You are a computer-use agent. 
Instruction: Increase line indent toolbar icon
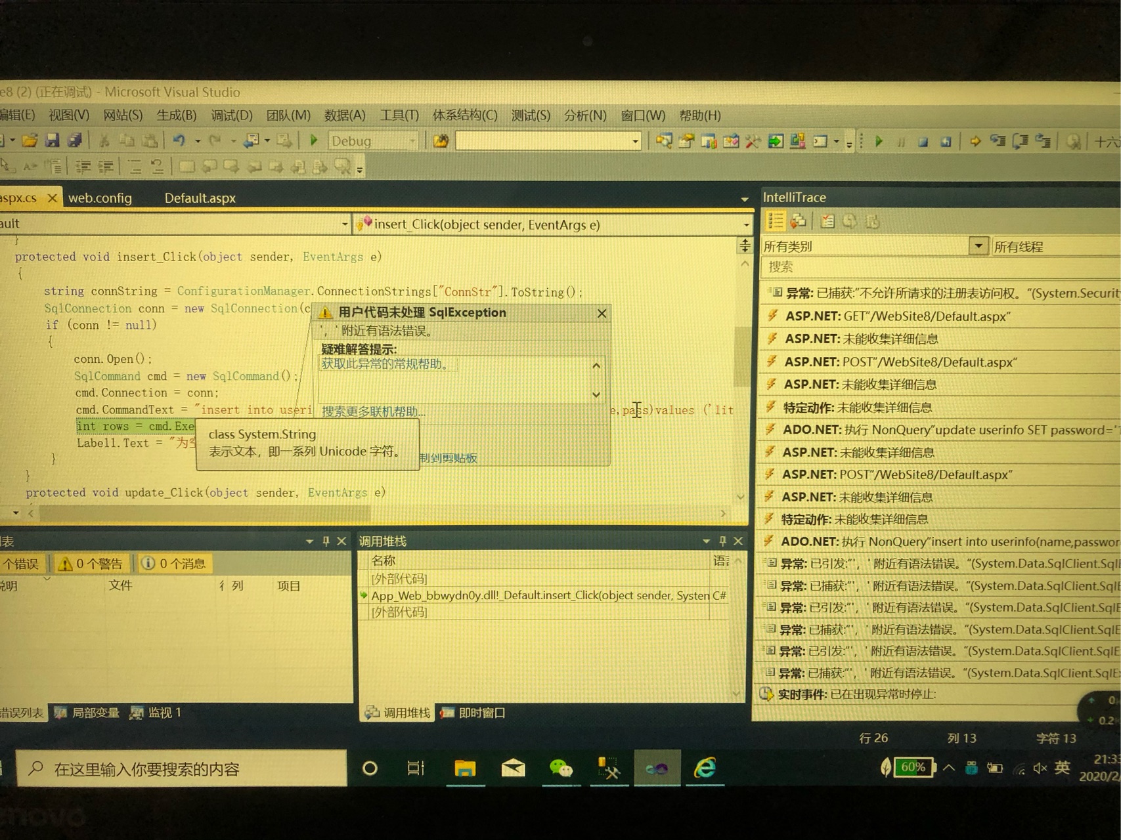click(106, 167)
